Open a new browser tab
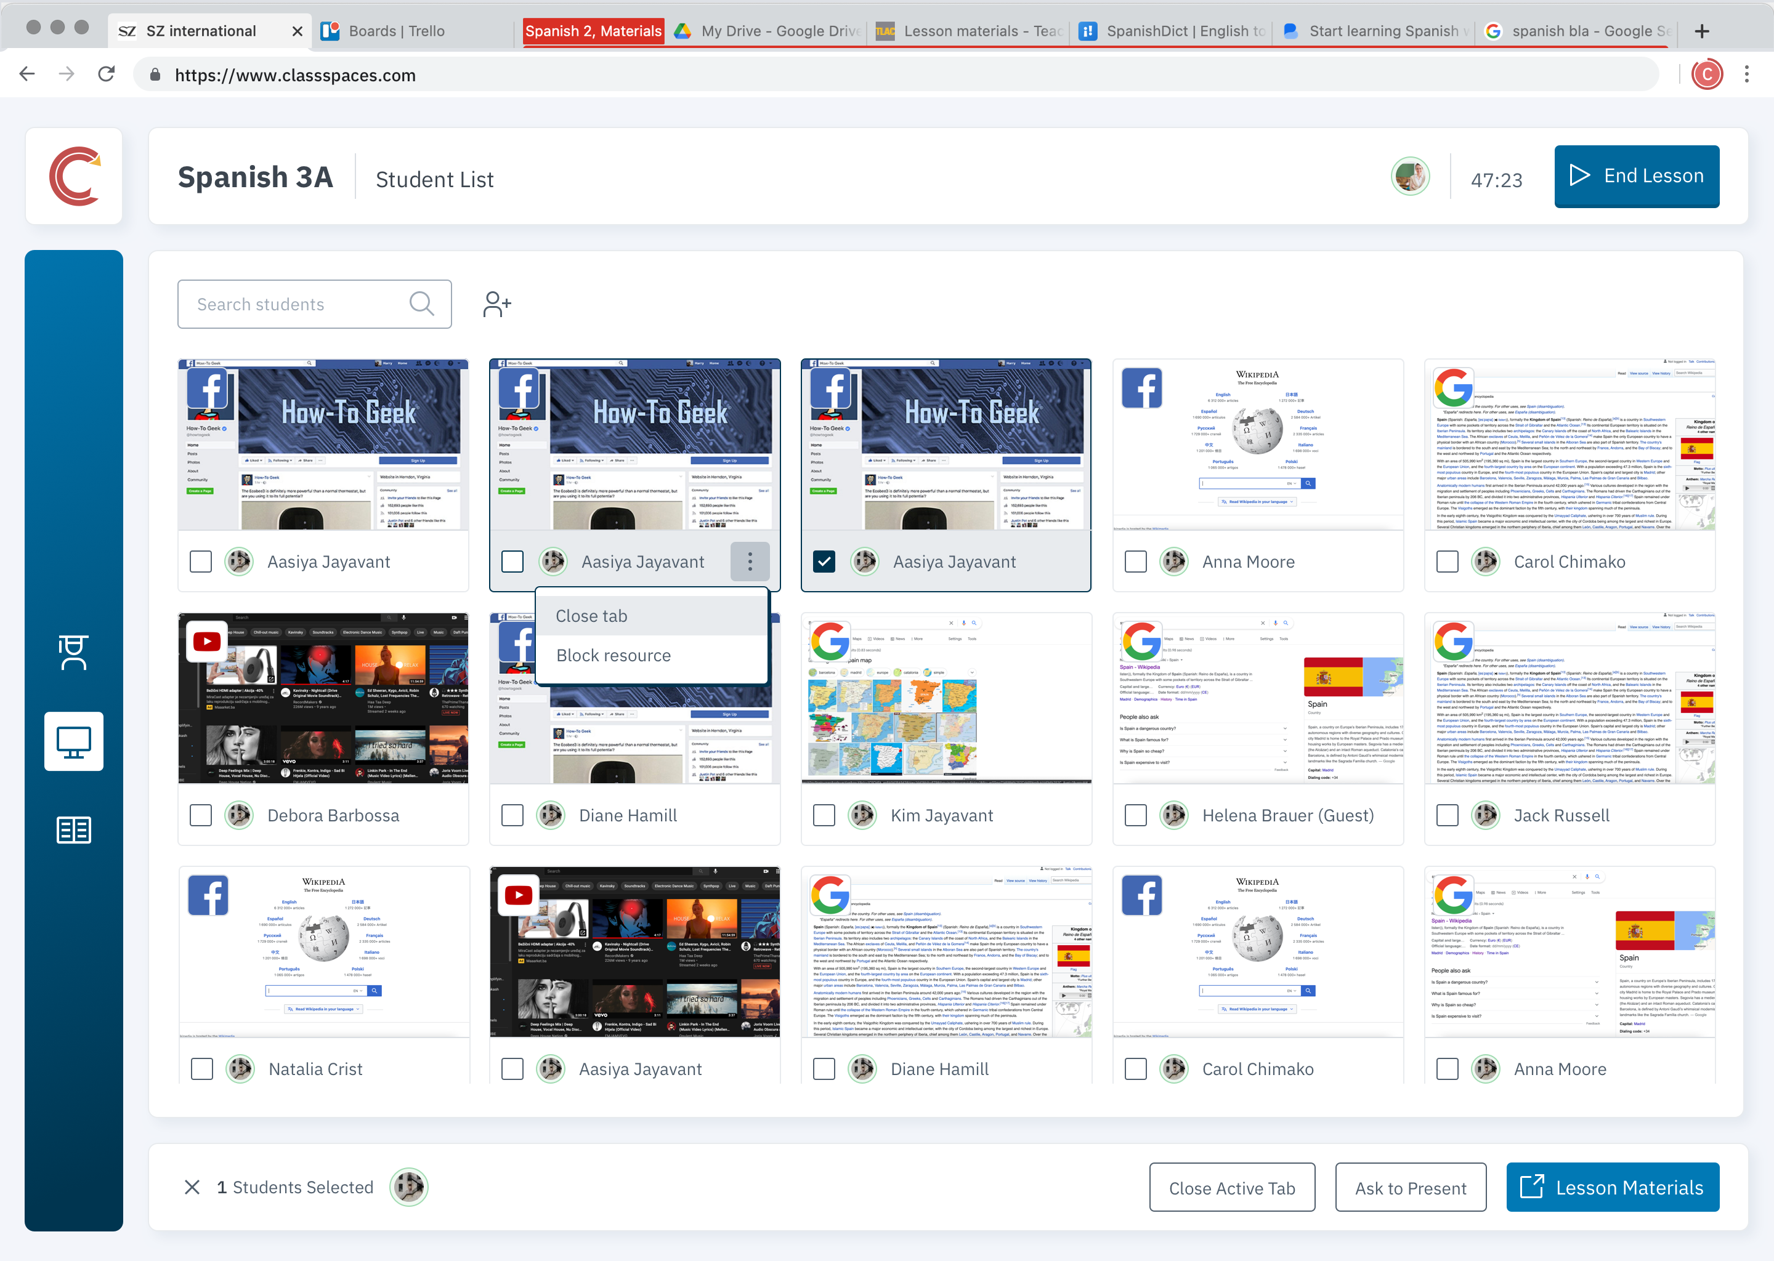 click(1703, 31)
